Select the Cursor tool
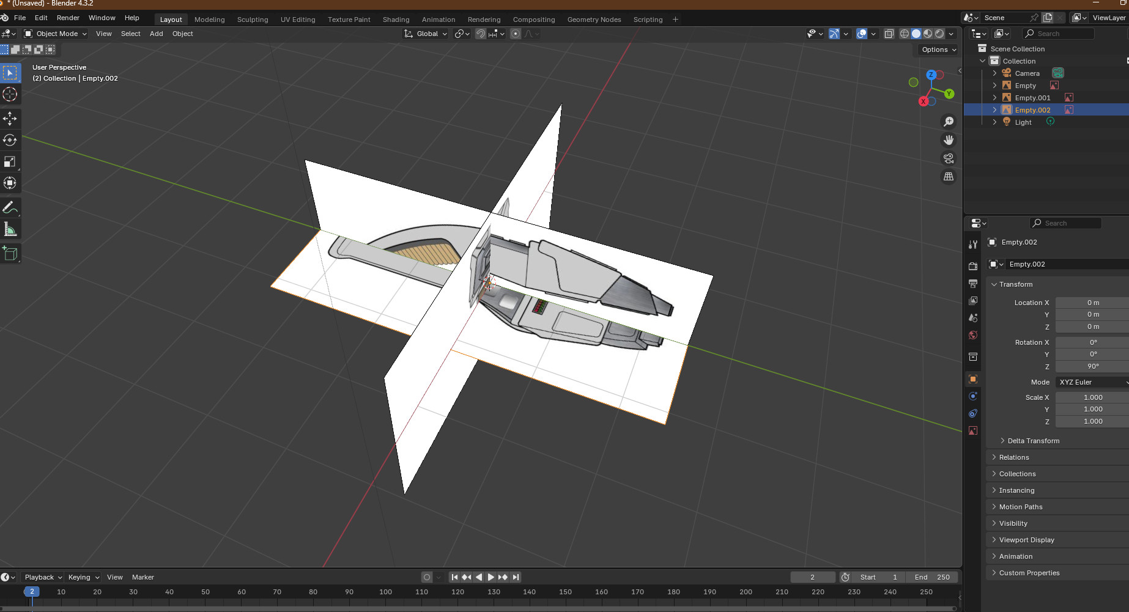Image resolution: width=1129 pixels, height=612 pixels. tap(10, 94)
